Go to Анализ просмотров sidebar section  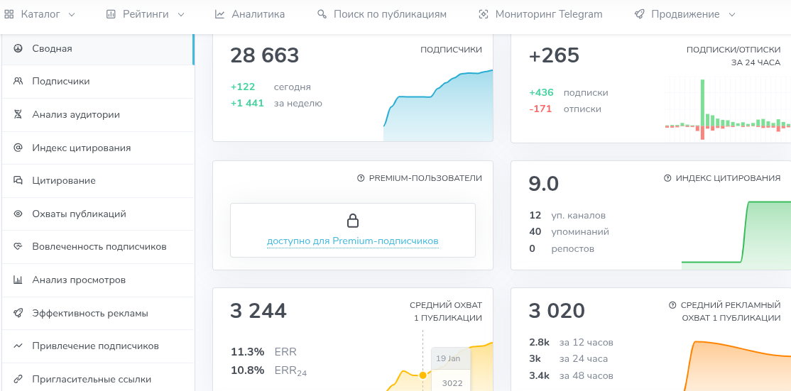click(x=98, y=280)
